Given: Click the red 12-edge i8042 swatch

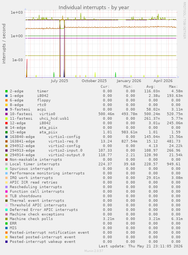Looking at the screenshot, I should [x=6, y=123].
